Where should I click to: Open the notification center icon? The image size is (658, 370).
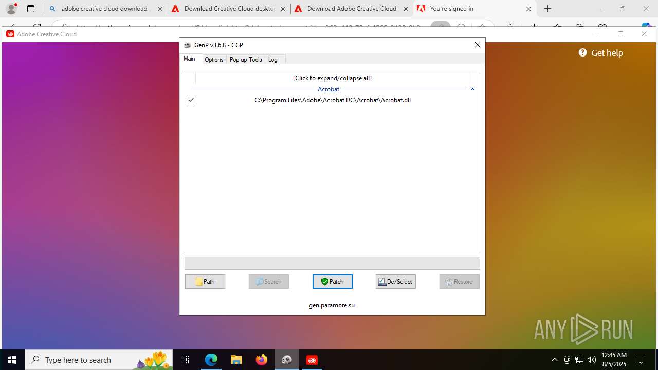tap(641, 360)
